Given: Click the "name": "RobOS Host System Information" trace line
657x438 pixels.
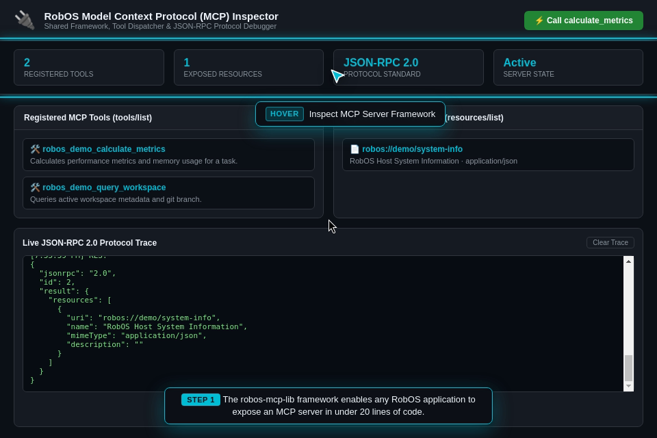Looking at the screenshot, I should coord(157,326).
